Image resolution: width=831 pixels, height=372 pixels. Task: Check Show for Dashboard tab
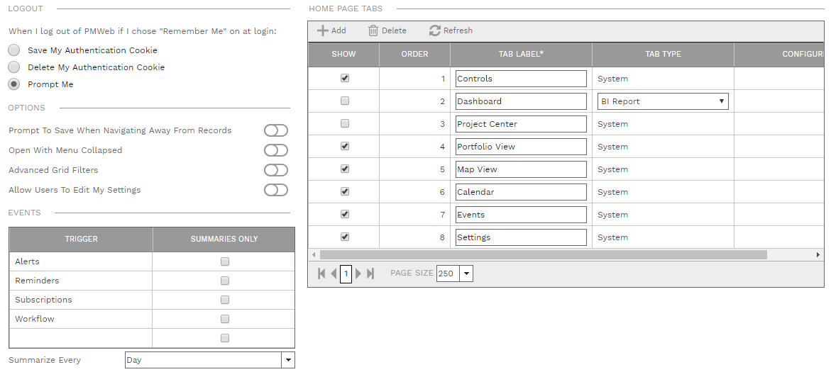point(344,101)
